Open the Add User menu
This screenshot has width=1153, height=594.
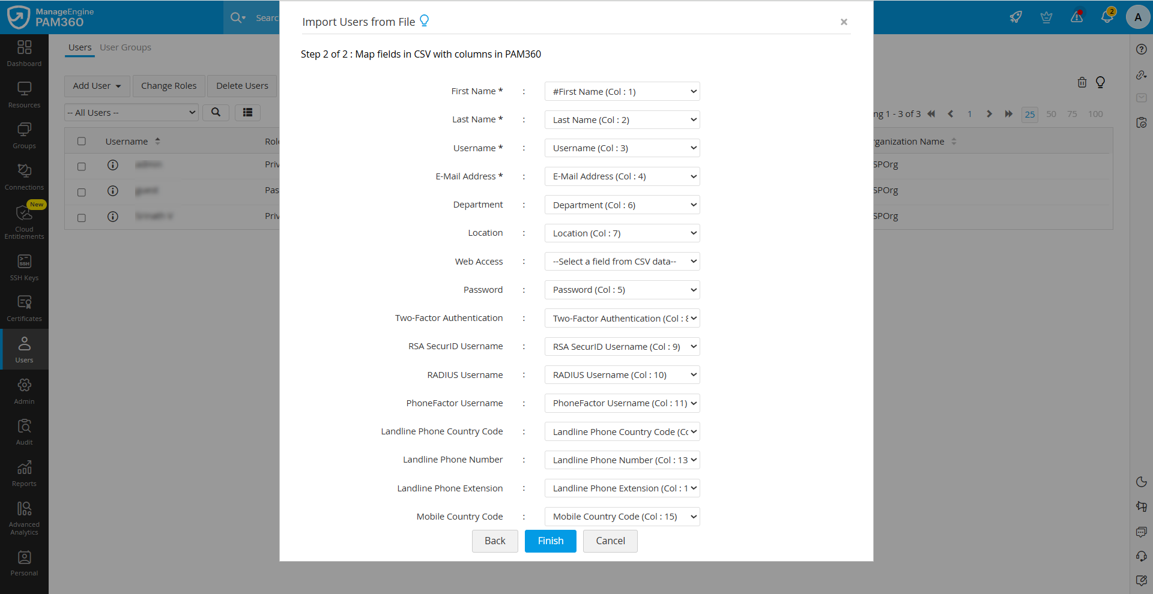pyautogui.click(x=96, y=86)
